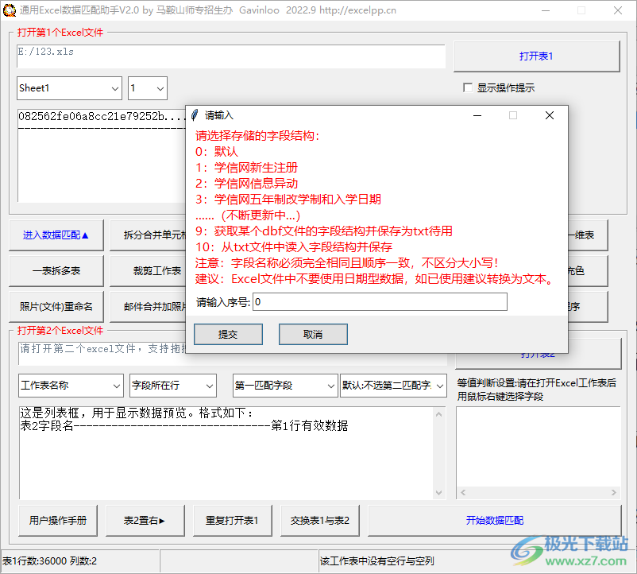Click option text 9: 获取某个dbf文件的字段结构

click(x=324, y=231)
